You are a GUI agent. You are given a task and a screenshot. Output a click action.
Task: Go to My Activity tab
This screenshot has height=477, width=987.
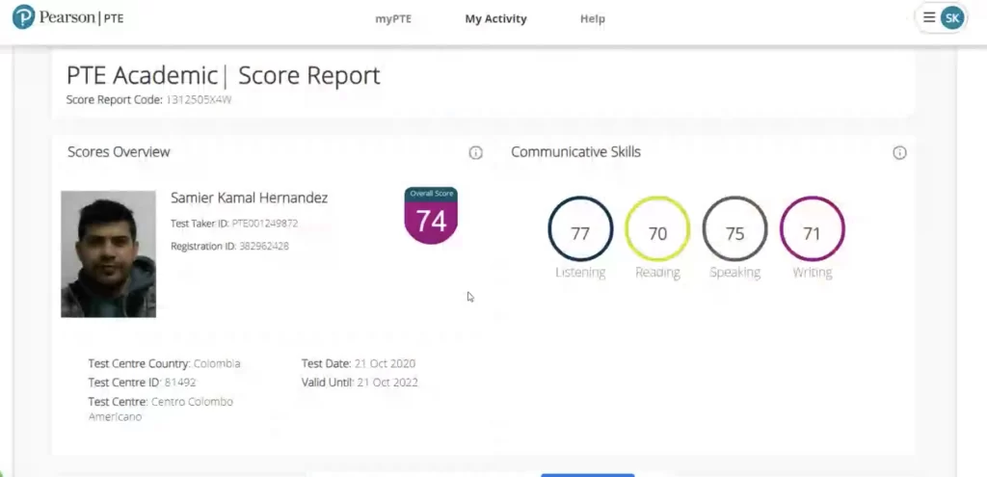coord(496,19)
